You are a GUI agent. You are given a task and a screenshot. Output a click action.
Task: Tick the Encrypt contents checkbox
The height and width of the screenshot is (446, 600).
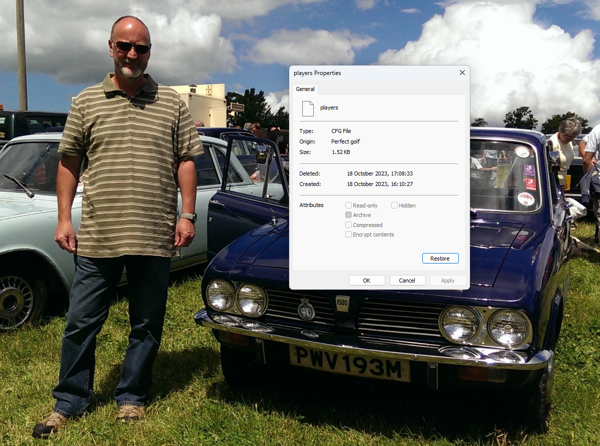[x=348, y=234]
